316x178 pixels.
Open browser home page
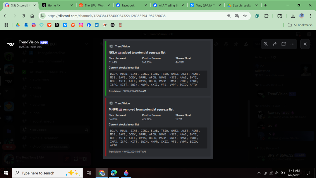pyautogui.click(x=32, y=16)
